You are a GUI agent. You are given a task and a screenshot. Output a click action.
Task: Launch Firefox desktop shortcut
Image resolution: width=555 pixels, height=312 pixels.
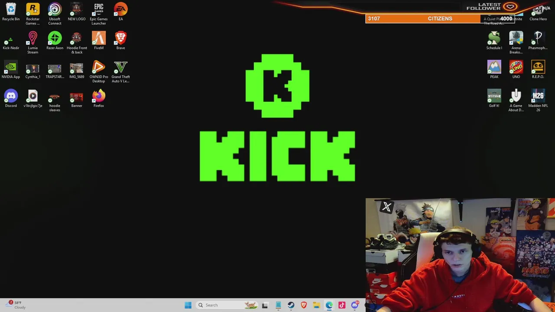[98, 99]
